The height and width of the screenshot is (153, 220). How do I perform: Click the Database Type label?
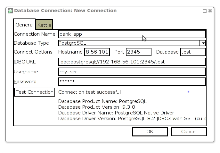(31, 43)
